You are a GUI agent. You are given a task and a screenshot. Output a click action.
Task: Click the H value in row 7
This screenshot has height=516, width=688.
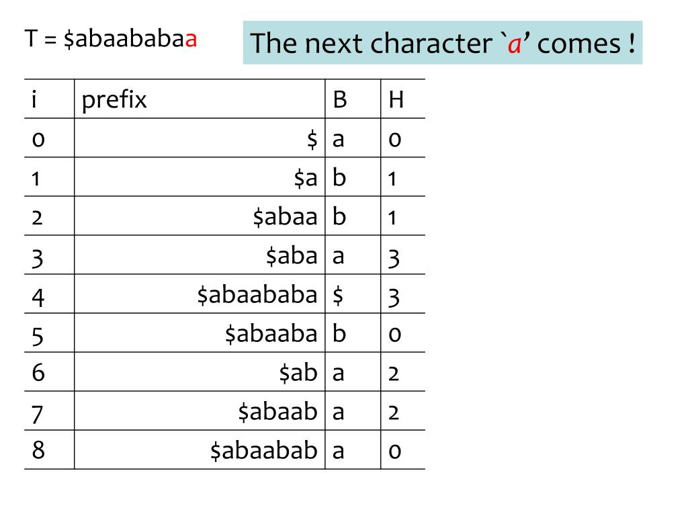(394, 413)
